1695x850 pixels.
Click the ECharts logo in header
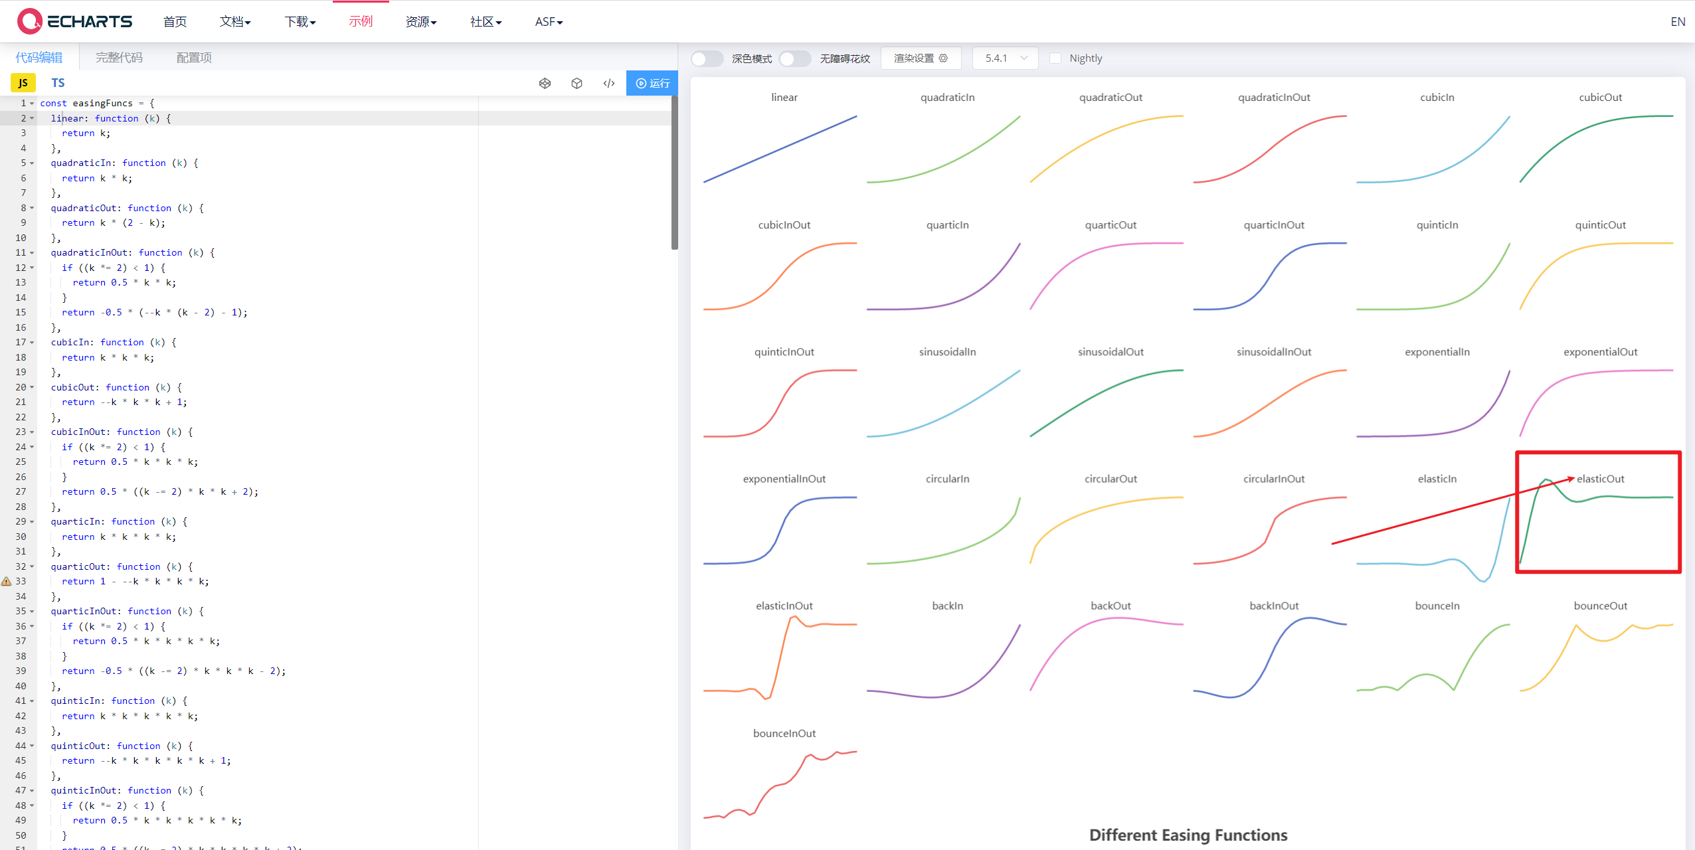[x=75, y=21]
